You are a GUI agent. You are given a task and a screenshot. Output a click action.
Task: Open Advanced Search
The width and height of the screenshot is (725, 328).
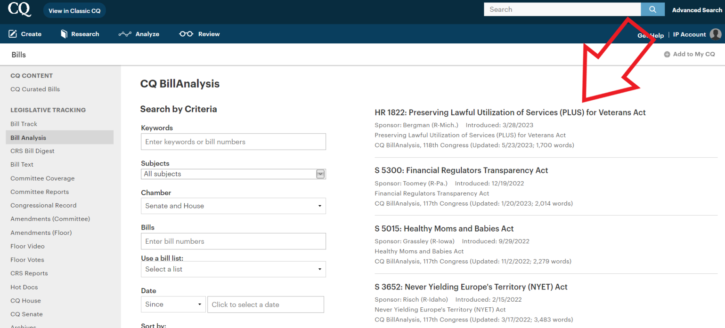697,10
